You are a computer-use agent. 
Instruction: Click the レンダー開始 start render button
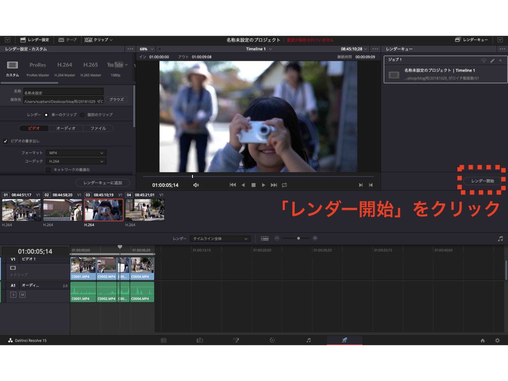[482, 181]
